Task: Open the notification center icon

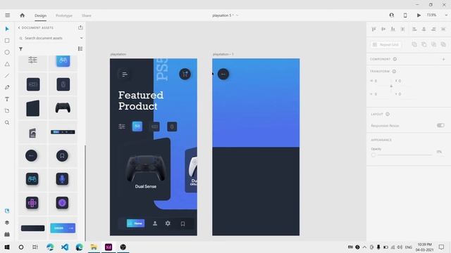Action: 441,247
